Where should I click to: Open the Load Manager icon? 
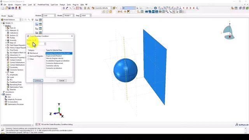pos(40,20)
